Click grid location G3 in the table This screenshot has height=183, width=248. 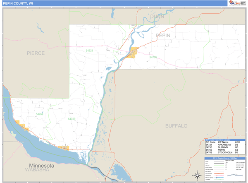click(x=236, y=147)
